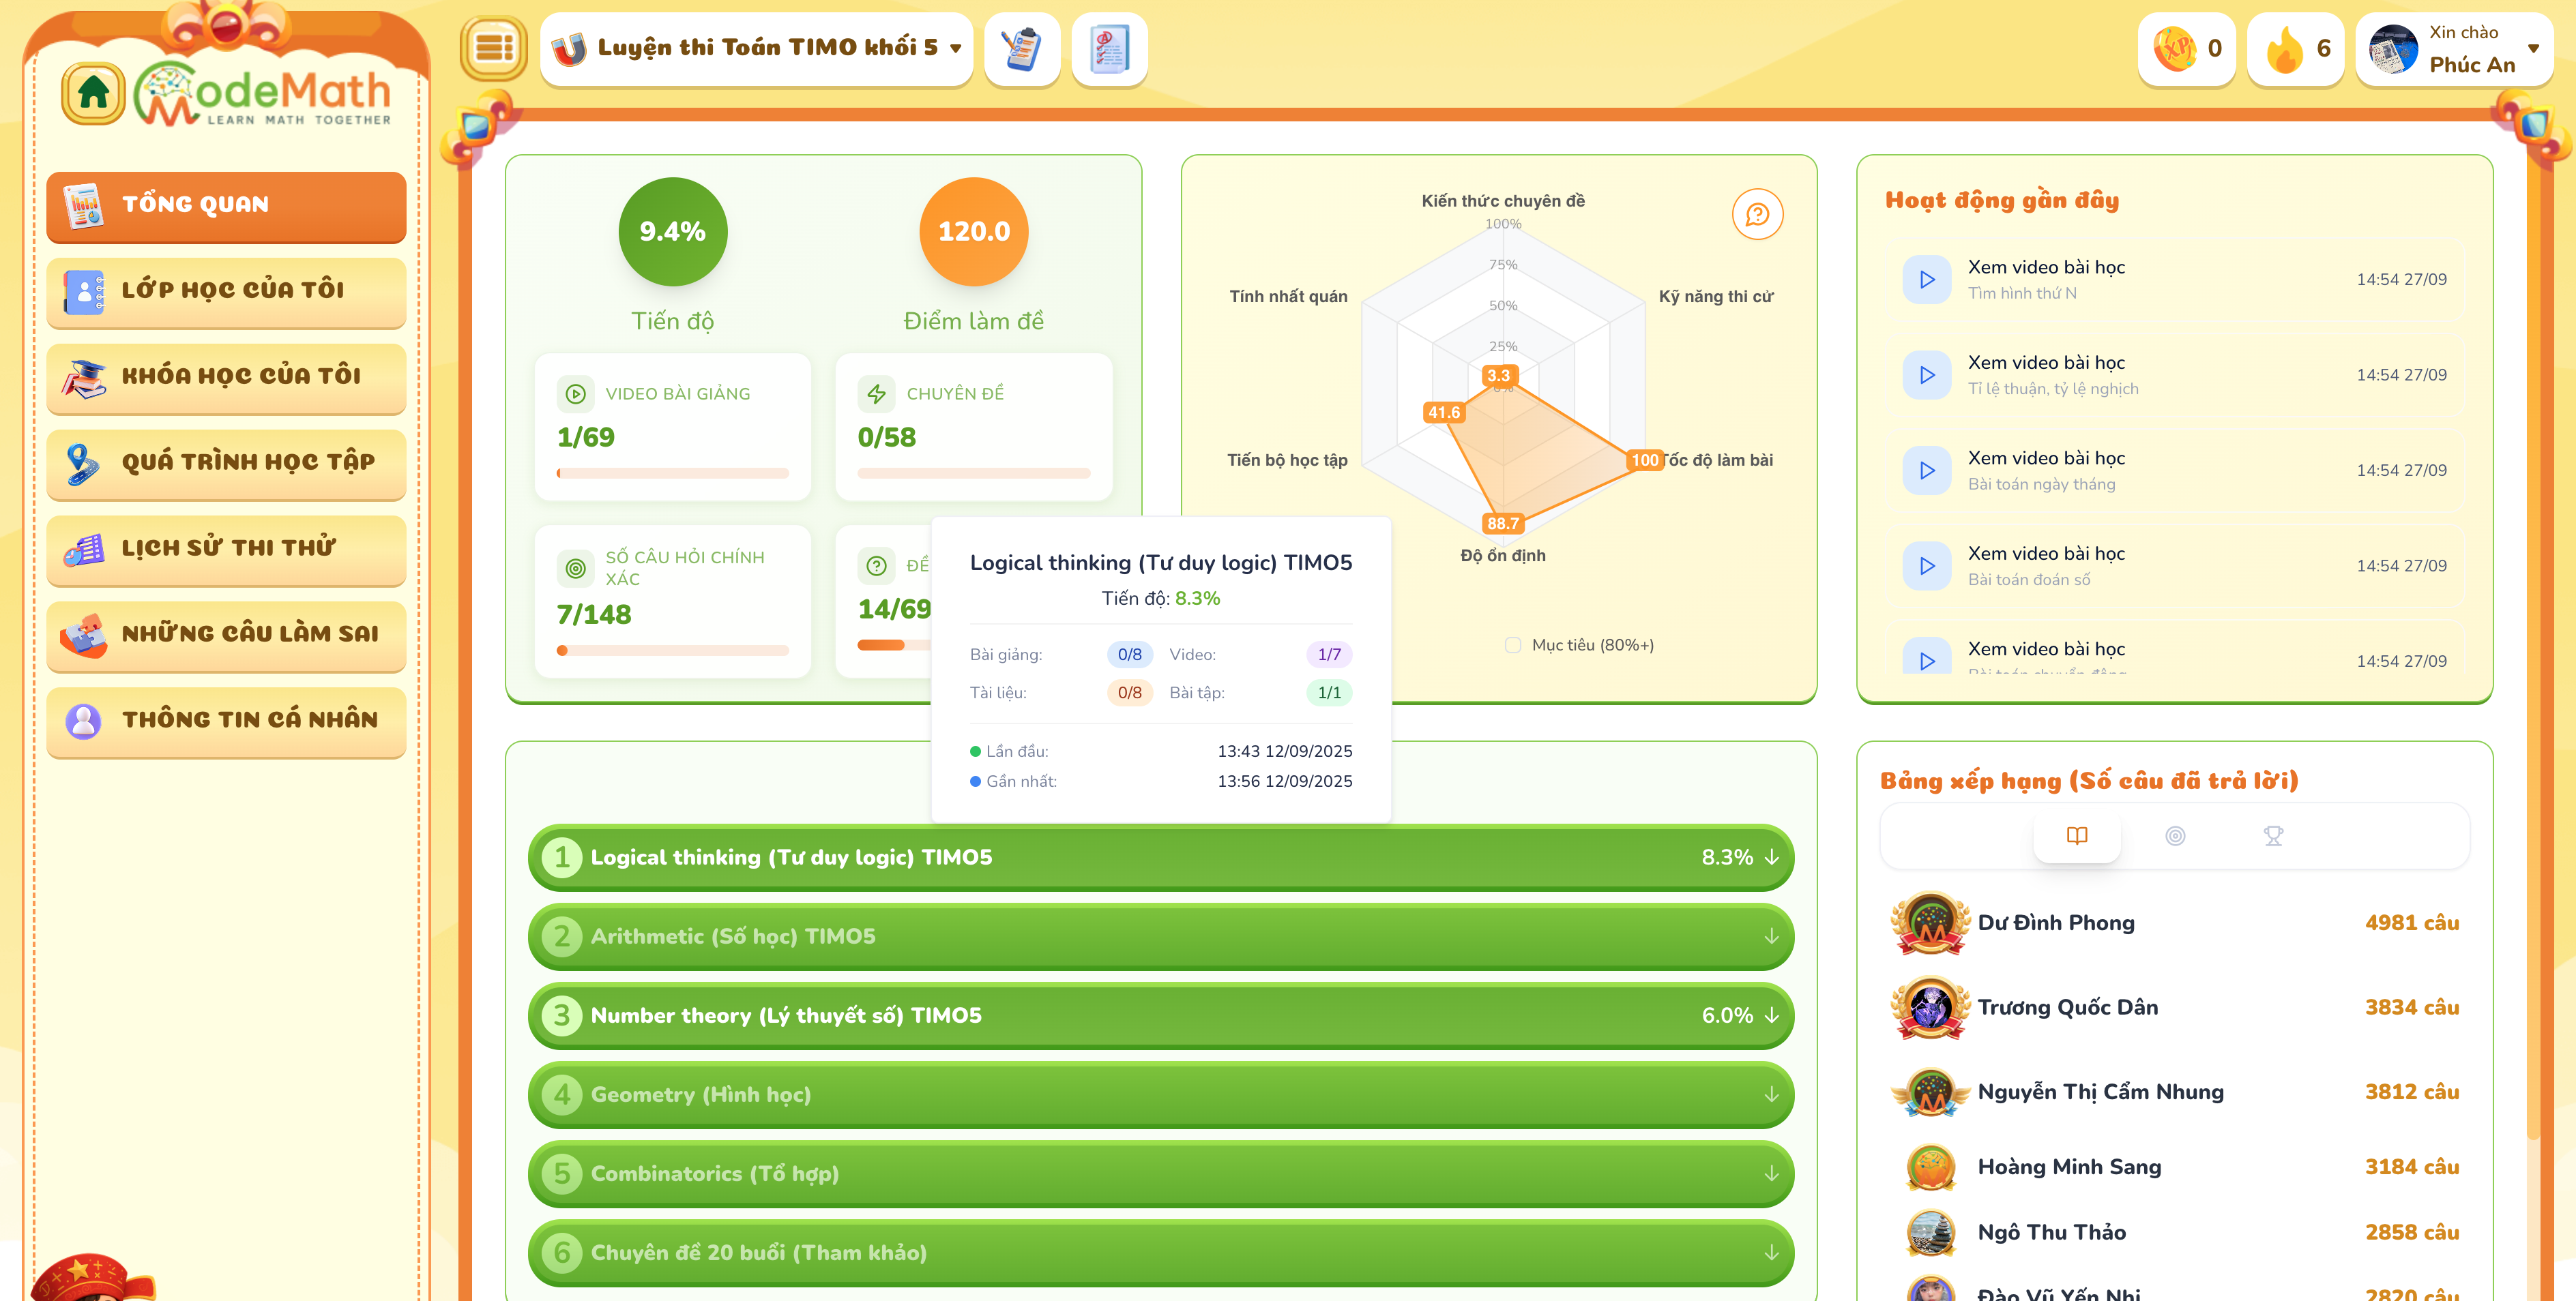Click the green home icon
The image size is (2576, 1301).
coord(93,93)
